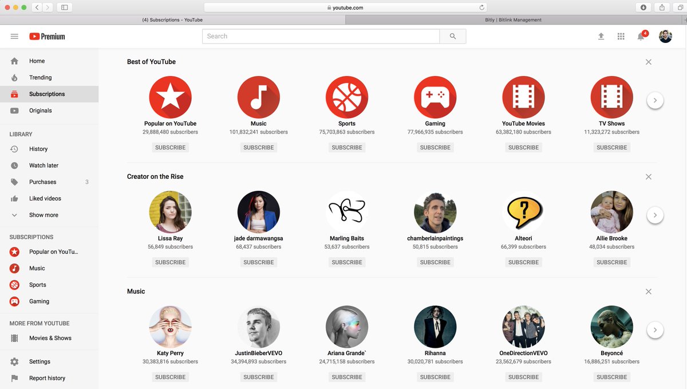Open Gaming subscription in sidebar
Screen dimensions: 687x389
[x=49, y=301]
